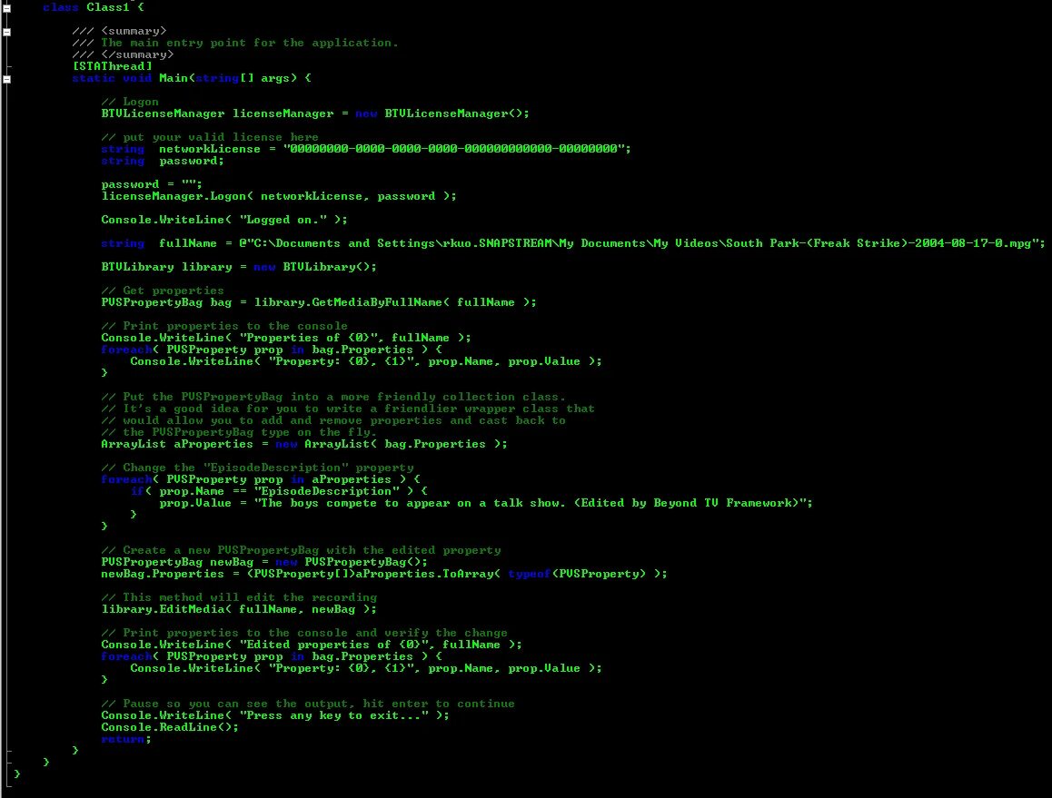Click the "// This method will edit the recording" comment
Screen dimensions: 1052x798
(x=239, y=597)
